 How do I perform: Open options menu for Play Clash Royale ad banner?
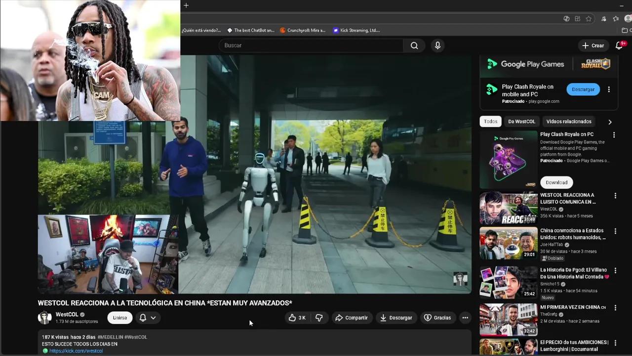pyautogui.click(x=609, y=89)
